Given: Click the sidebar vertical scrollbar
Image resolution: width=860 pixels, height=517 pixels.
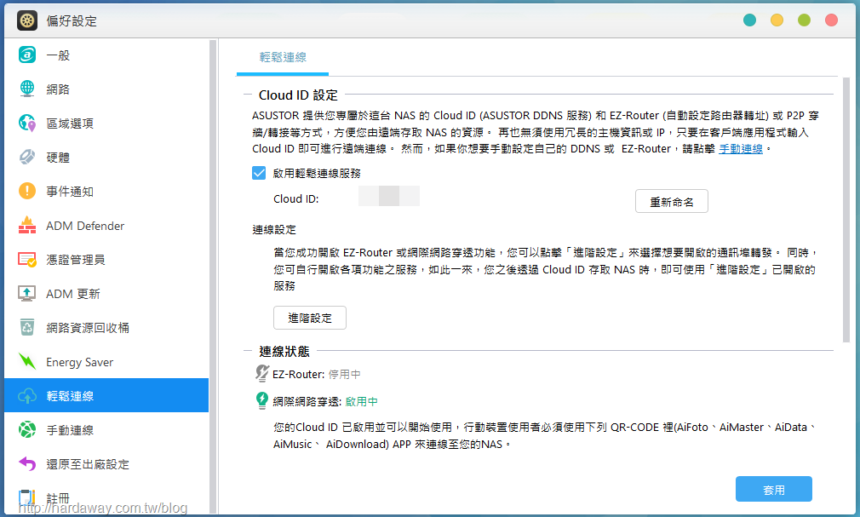Looking at the screenshot, I should coord(213,277).
